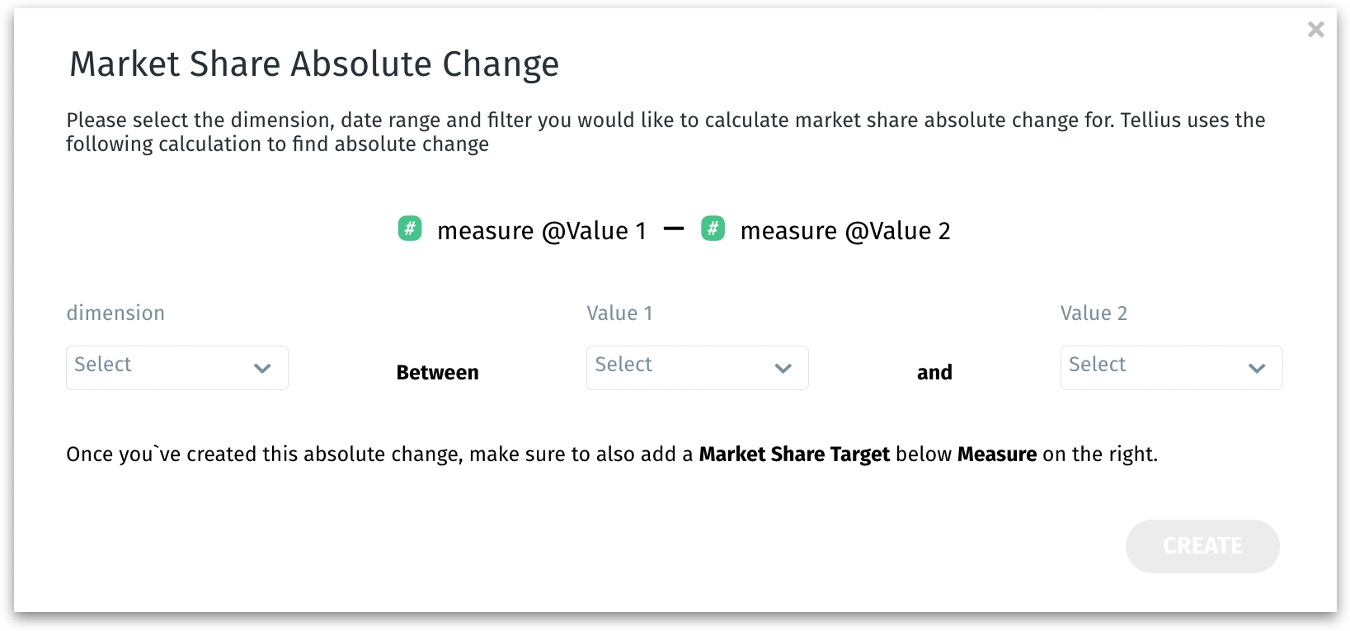Click the Value 2 field label
1350x631 pixels.
coord(1094,313)
